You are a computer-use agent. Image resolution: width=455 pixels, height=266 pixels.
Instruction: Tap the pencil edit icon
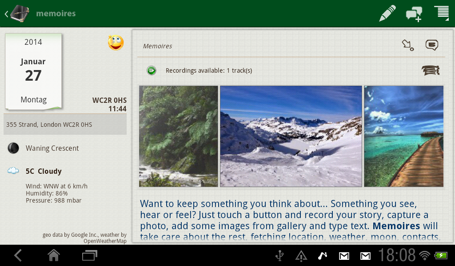click(x=387, y=13)
